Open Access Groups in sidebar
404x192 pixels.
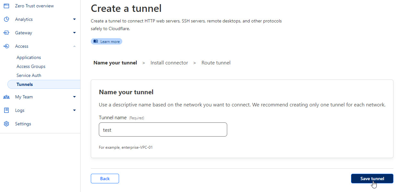31,66
